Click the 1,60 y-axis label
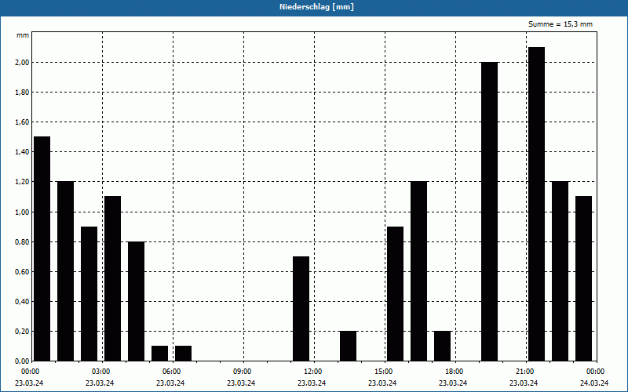Screen dimensions: 628x392 (x=22, y=122)
